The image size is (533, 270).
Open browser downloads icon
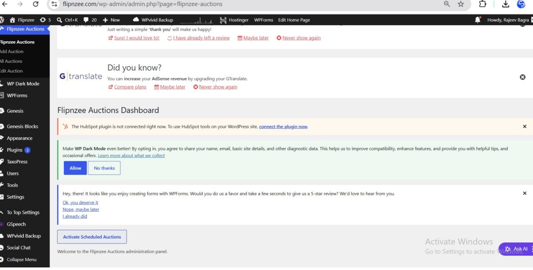505,4
